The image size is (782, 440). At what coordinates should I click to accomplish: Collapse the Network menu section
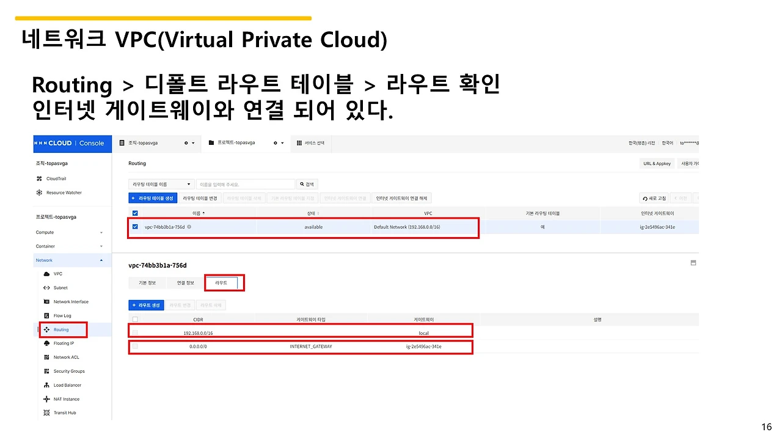101,260
